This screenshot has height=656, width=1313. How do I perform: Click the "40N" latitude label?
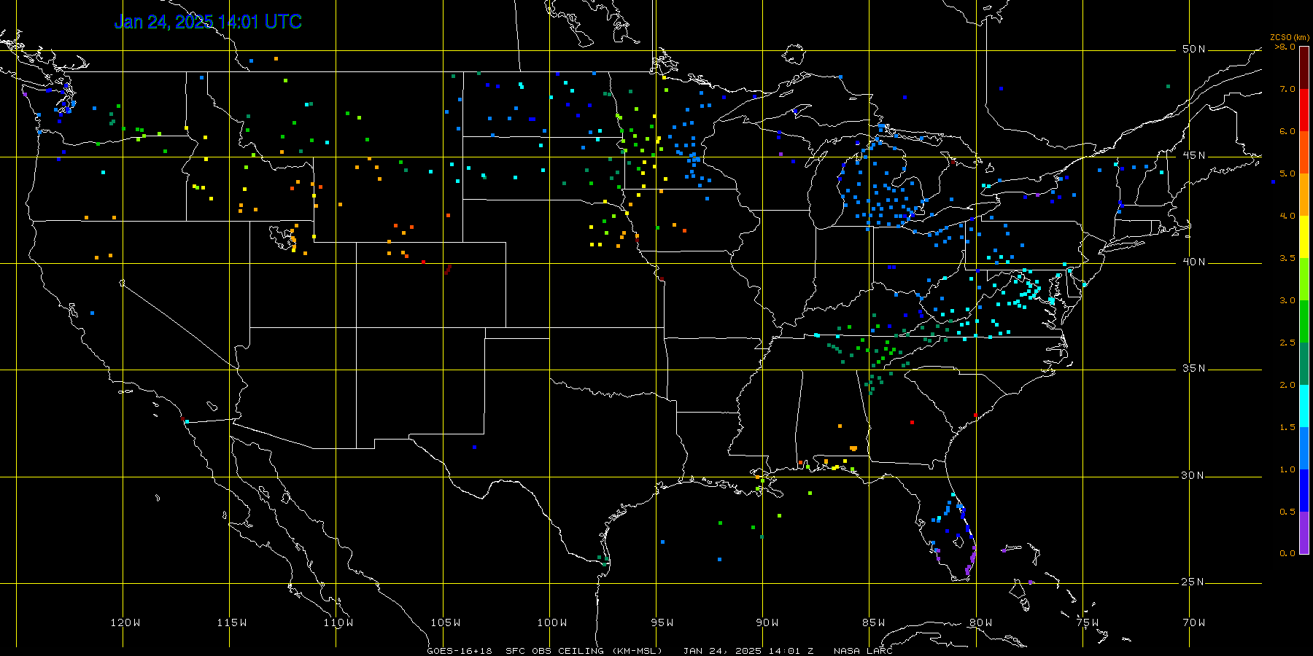coord(1194,262)
